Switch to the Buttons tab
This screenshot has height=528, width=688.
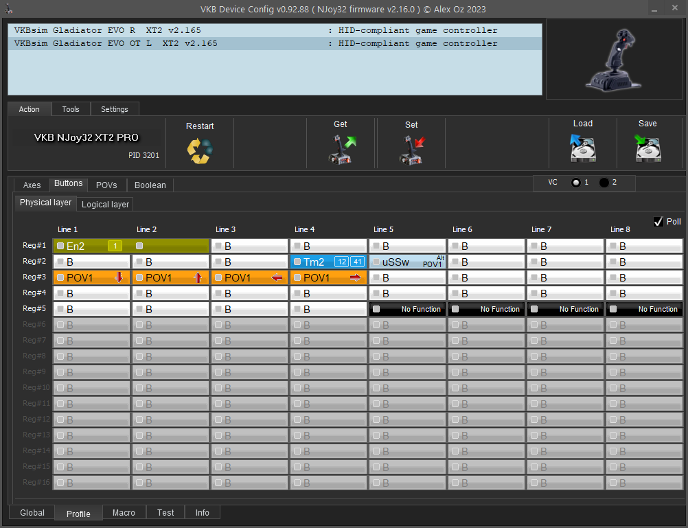pos(69,183)
